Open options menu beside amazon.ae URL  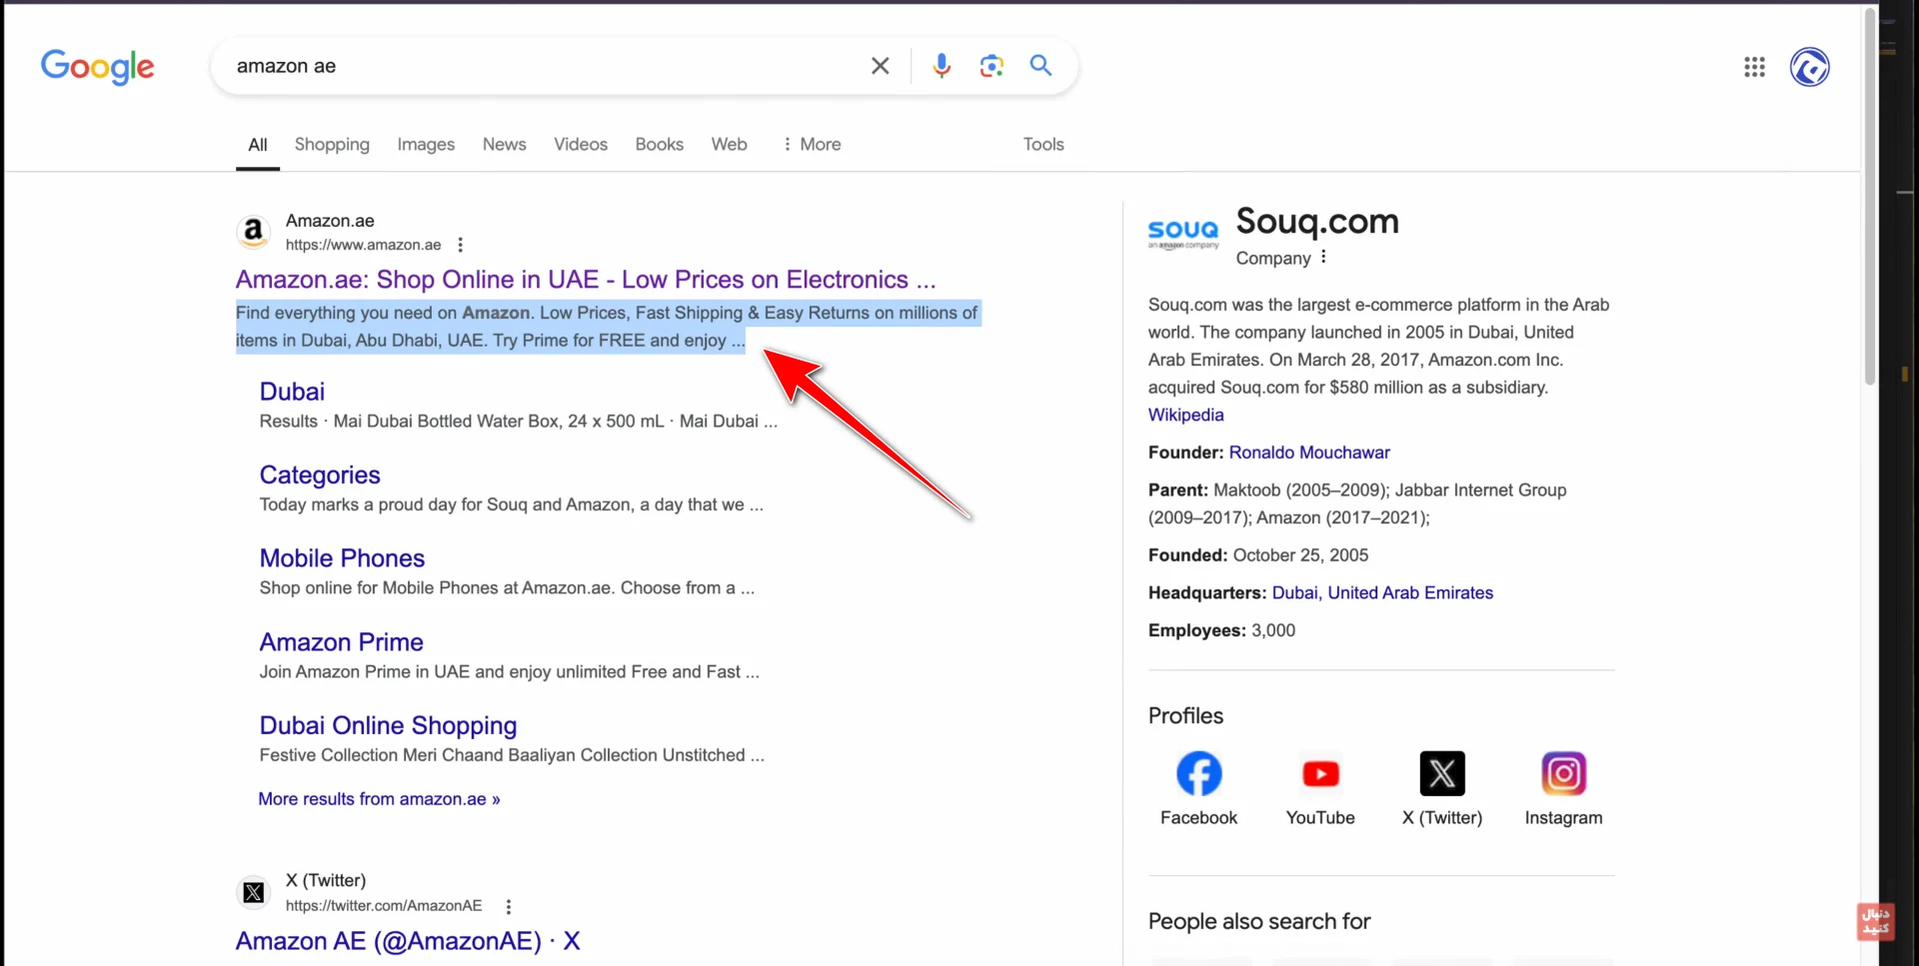tap(460, 245)
